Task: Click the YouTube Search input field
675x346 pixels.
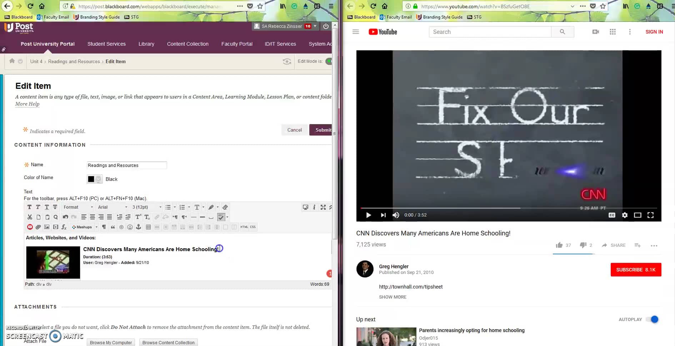Action: point(490,32)
